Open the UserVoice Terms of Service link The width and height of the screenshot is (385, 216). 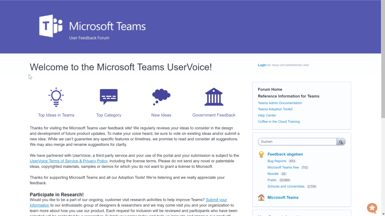point(68,161)
